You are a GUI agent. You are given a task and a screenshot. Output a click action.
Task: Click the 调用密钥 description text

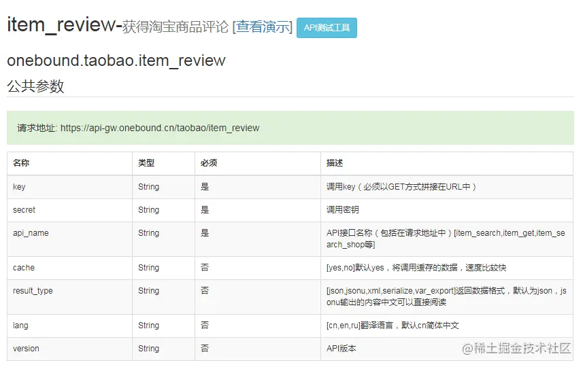coord(343,210)
